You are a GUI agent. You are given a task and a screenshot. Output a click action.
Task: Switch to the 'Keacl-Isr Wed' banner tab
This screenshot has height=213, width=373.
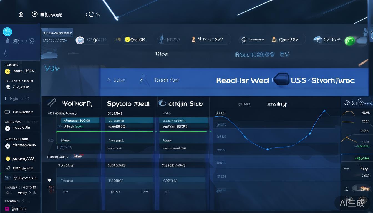click(x=242, y=80)
